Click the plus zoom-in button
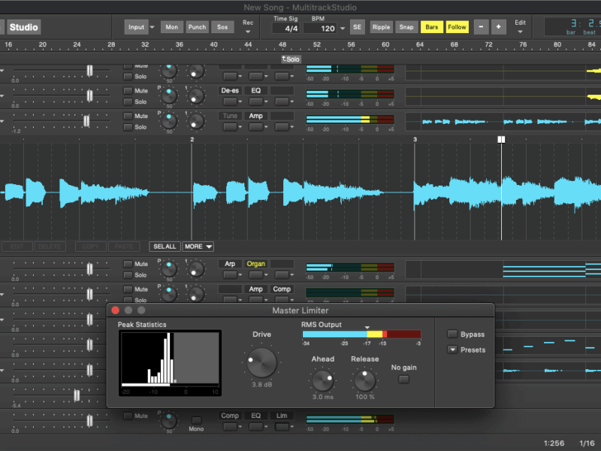The width and height of the screenshot is (601, 451). coord(498,27)
